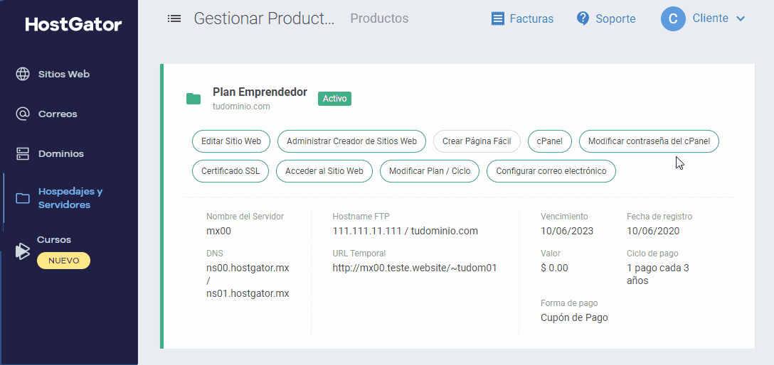Click Administrar Creador de Sitios Web

(352, 141)
